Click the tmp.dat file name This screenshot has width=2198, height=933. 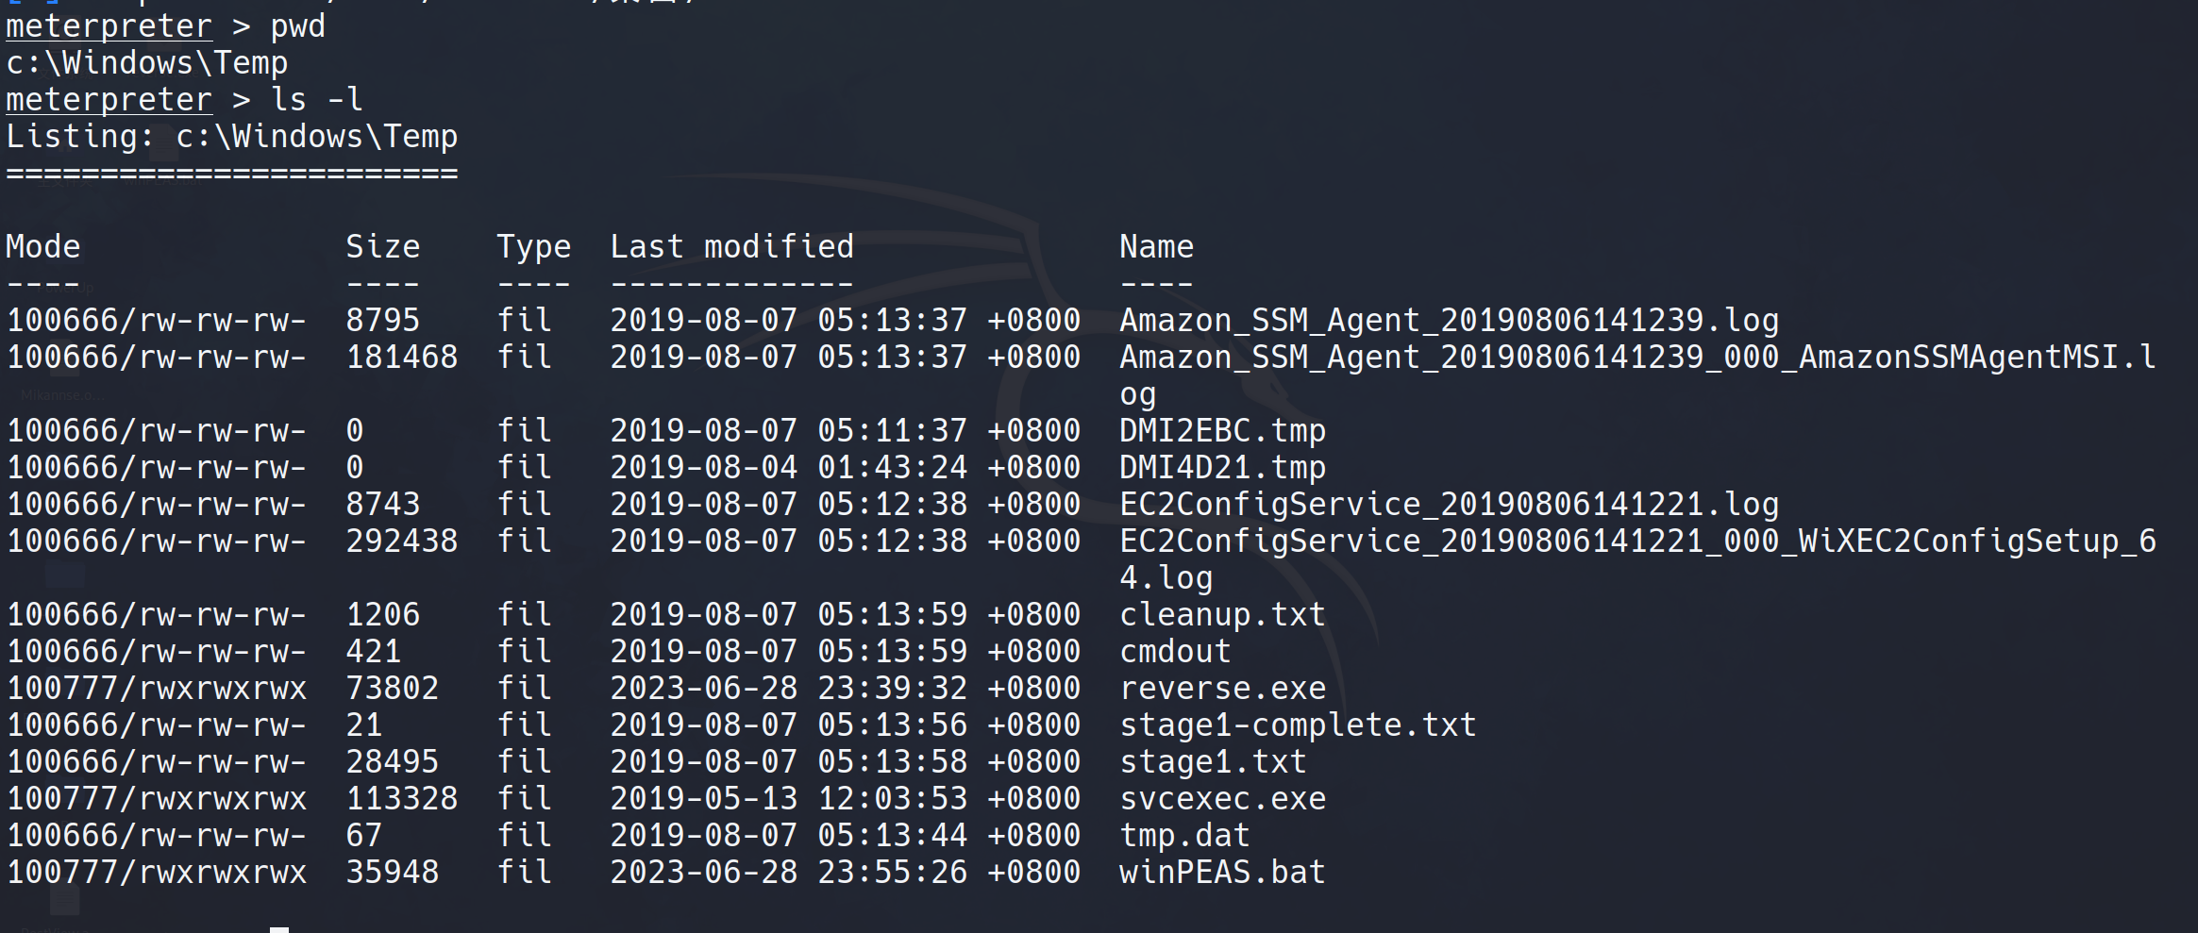click(1184, 836)
